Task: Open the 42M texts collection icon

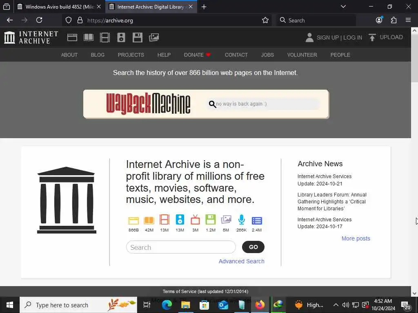Action: (149, 220)
